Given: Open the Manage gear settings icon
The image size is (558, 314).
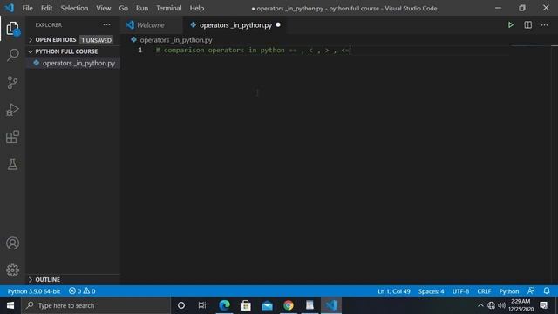Looking at the screenshot, I should (12, 270).
